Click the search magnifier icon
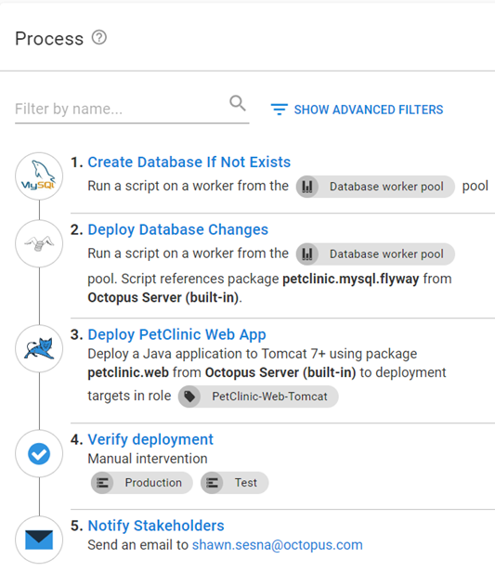The width and height of the screenshot is (495, 572). point(238,103)
